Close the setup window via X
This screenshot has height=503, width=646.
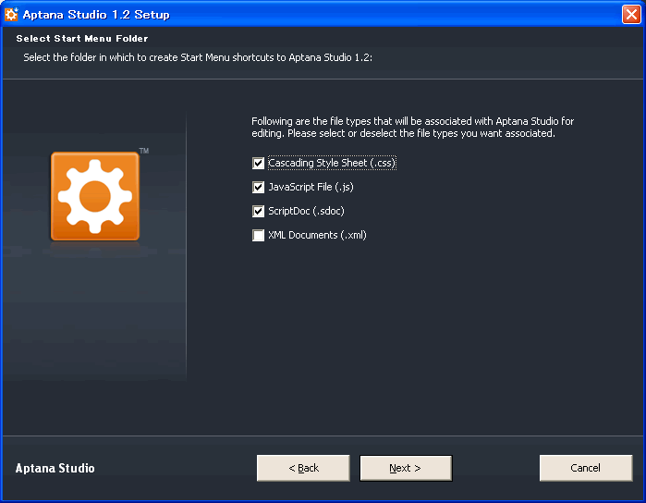point(631,15)
